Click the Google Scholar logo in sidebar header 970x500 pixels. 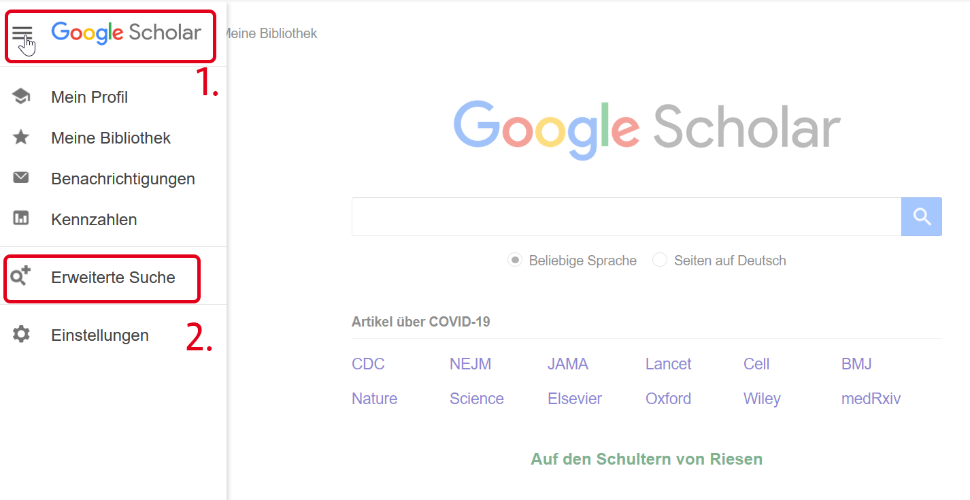pyautogui.click(x=127, y=33)
